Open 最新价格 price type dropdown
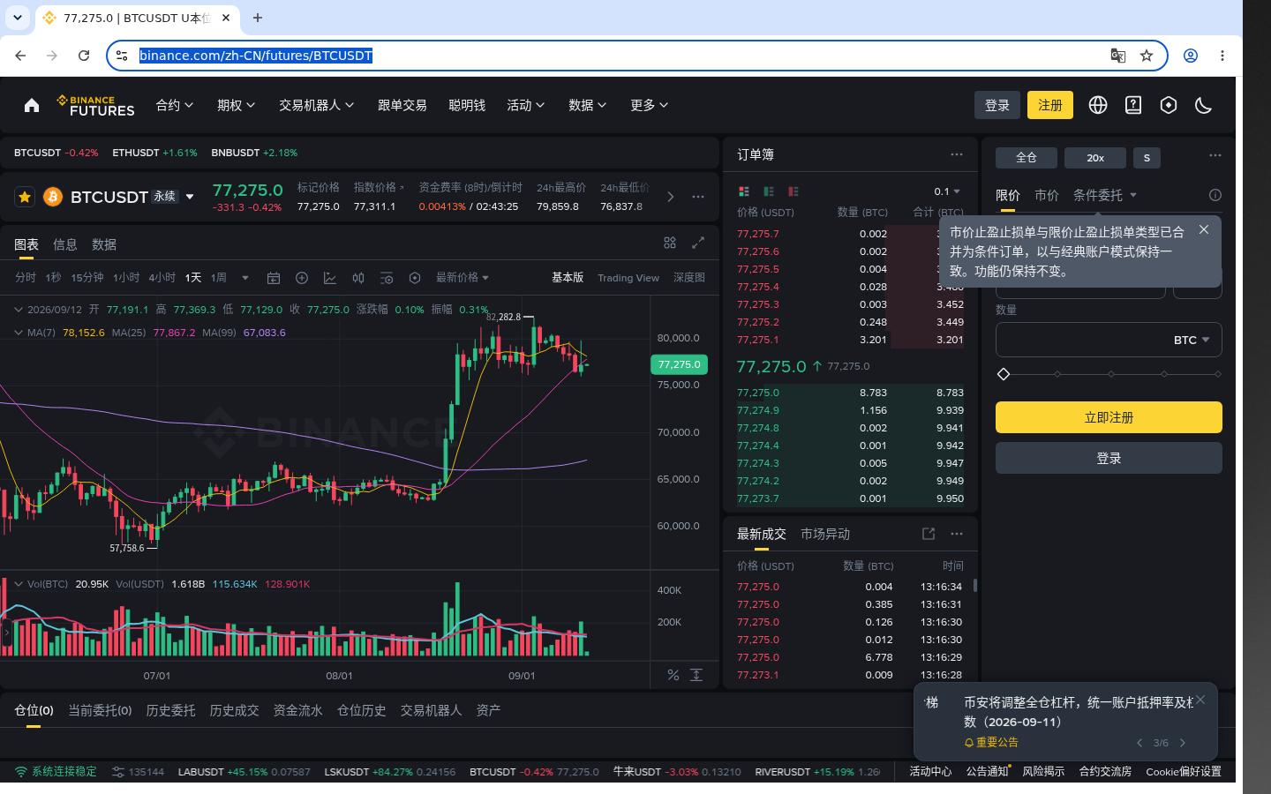 pos(462,278)
